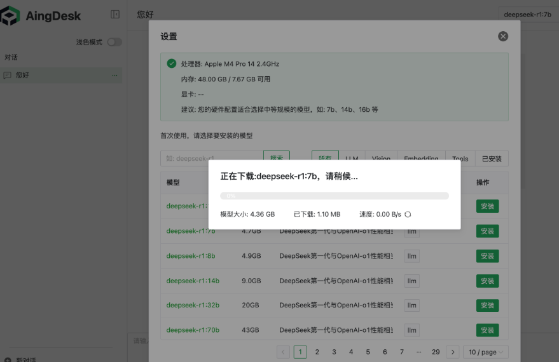
Task: Click the deepseek-r1:32b model name
Action: pos(193,305)
